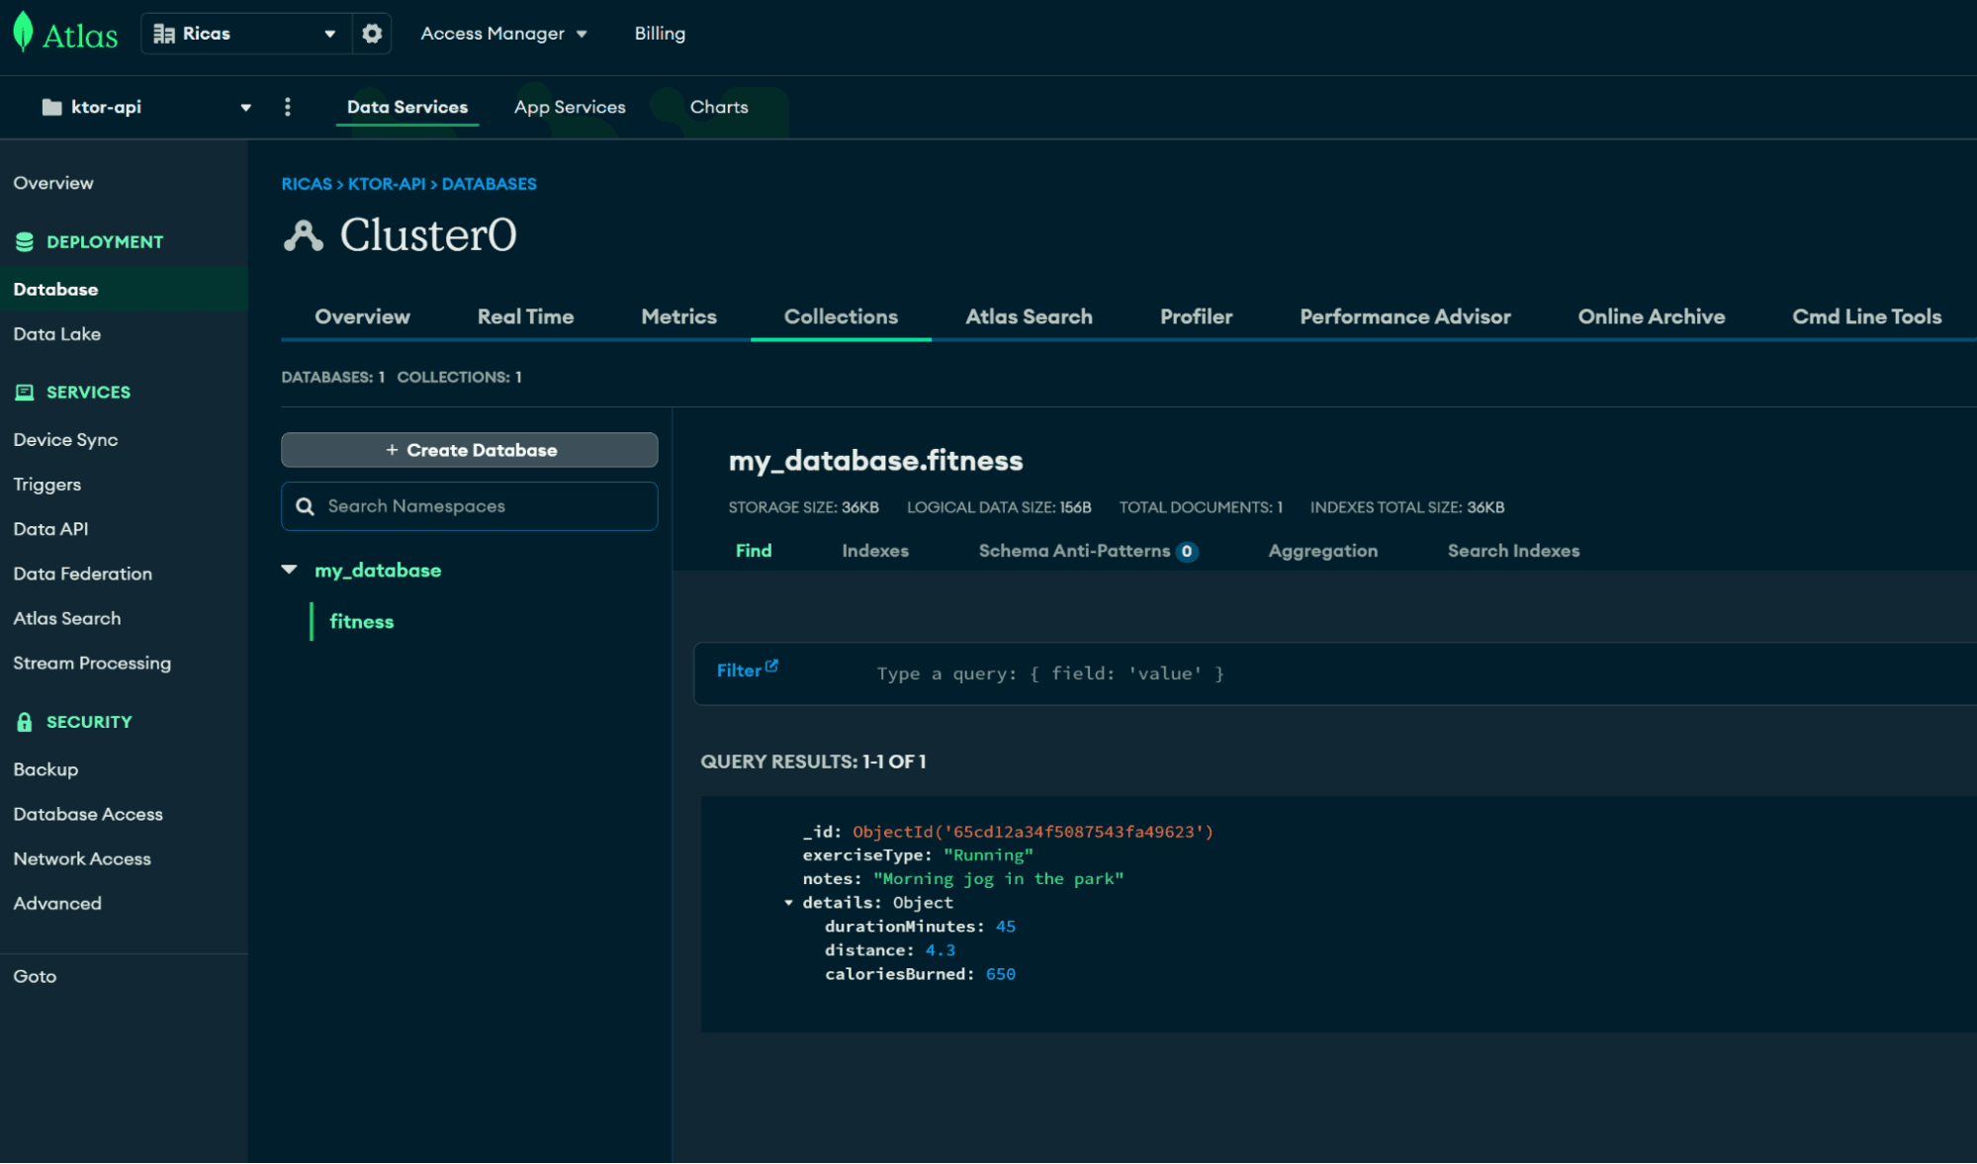Click the Deployment section icon

[x=23, y=240]
